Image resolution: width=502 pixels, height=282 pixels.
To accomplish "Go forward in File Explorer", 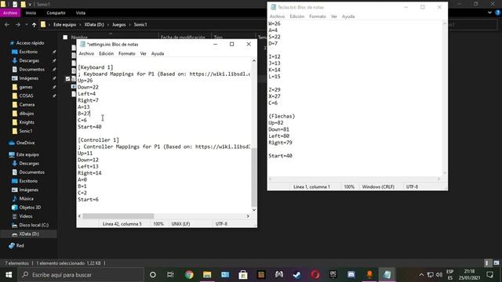I will (18, 24).
